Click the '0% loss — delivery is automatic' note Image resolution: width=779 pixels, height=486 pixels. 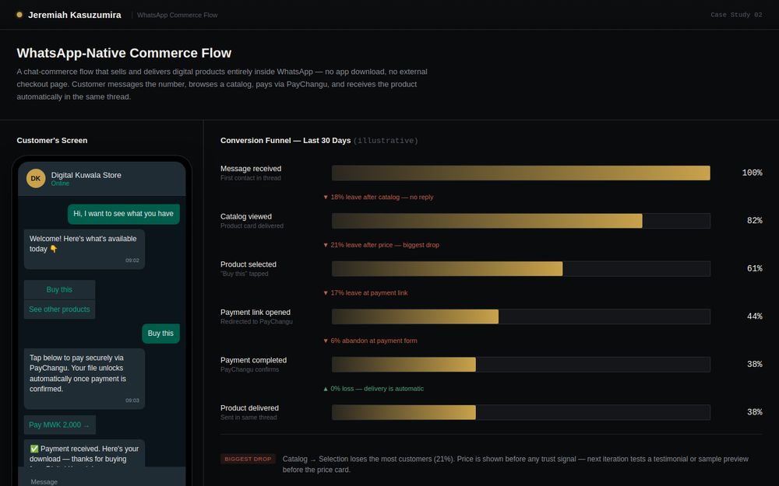coord(373,389)
